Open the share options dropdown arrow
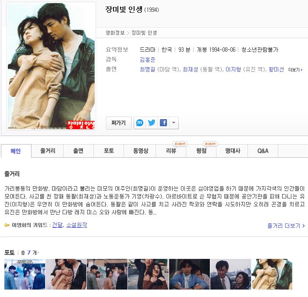 [173, 123]
